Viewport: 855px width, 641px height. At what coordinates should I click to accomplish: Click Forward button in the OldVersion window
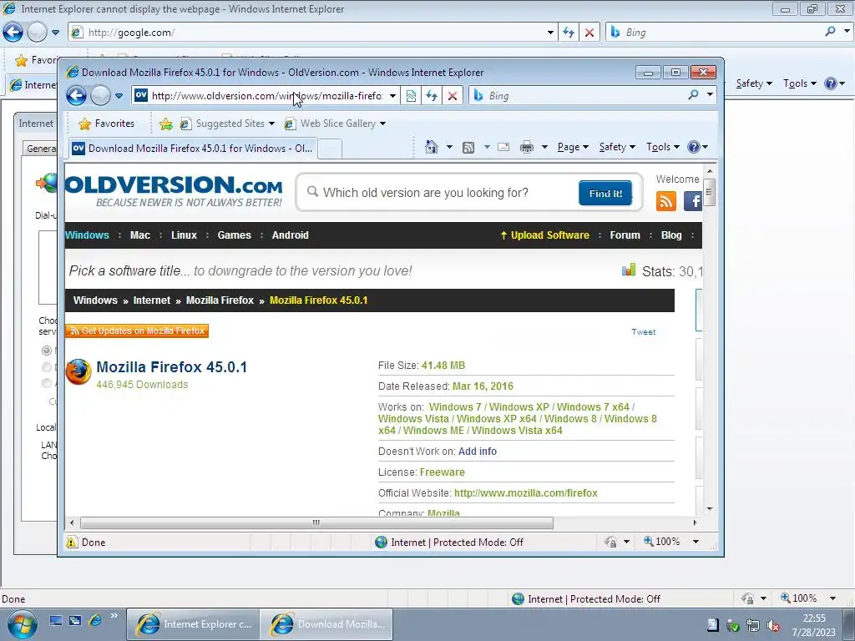[x=100, y=96]
